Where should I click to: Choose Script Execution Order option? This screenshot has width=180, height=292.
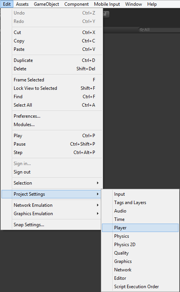(x=140, y=287)
